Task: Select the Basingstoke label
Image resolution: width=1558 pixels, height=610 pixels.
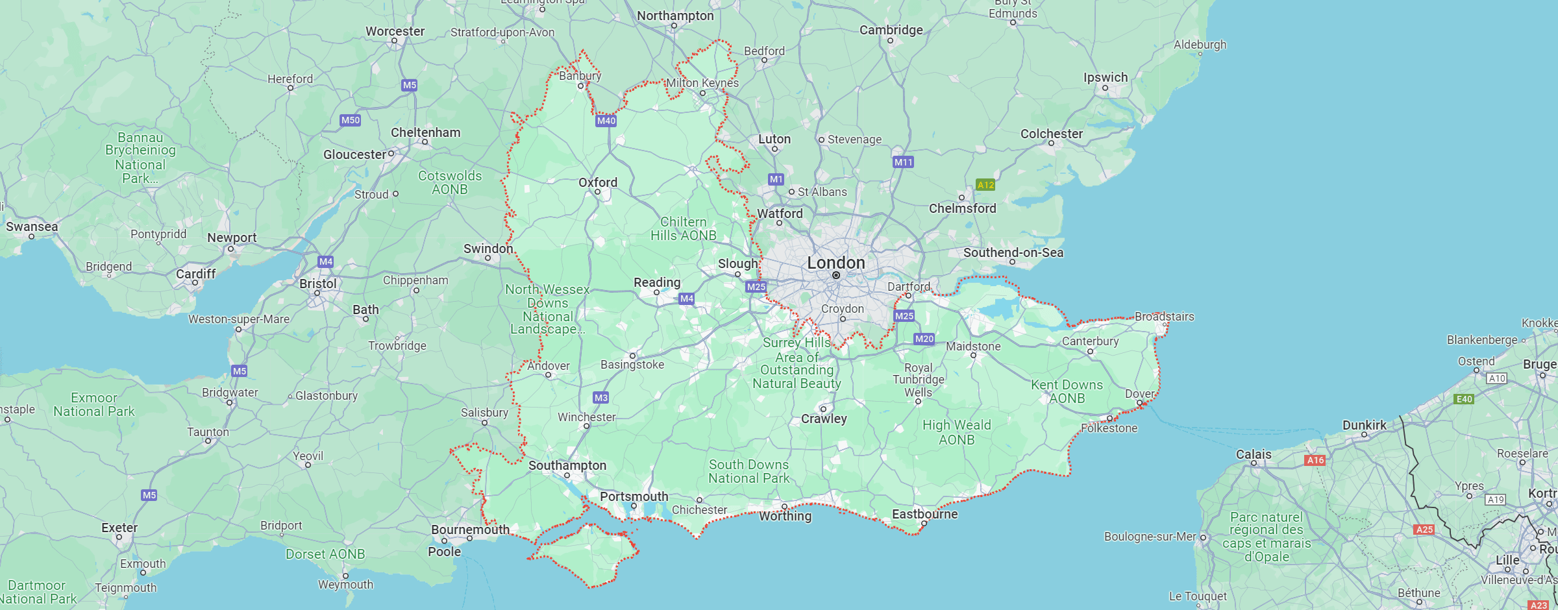Action: (632, 365)
